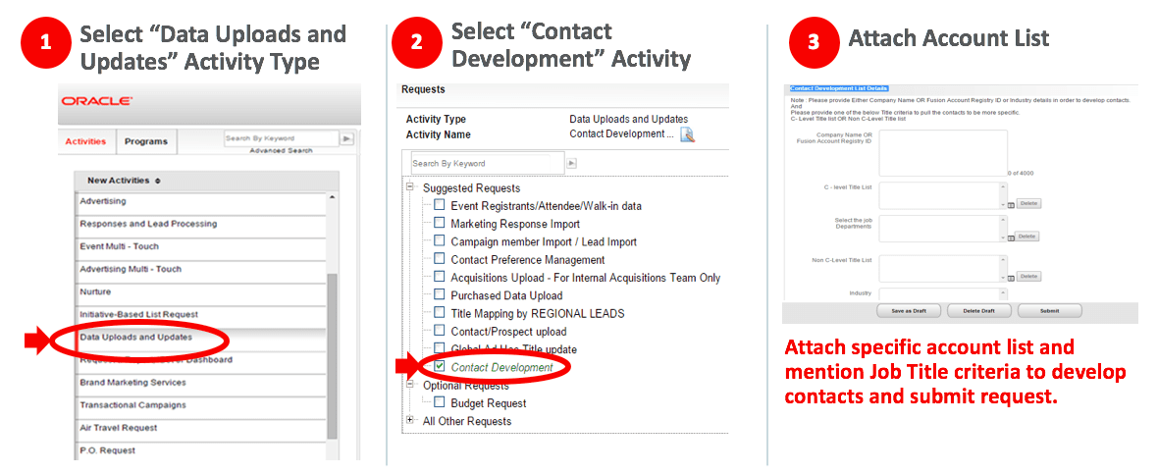
Task: Collapse the Suggested Requests tree node
Action: click(410, 187)
